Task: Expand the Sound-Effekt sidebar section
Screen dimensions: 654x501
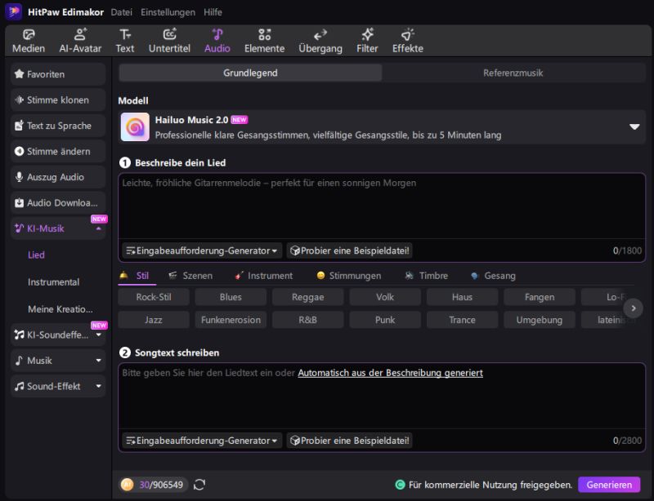Action: (99, 386)
